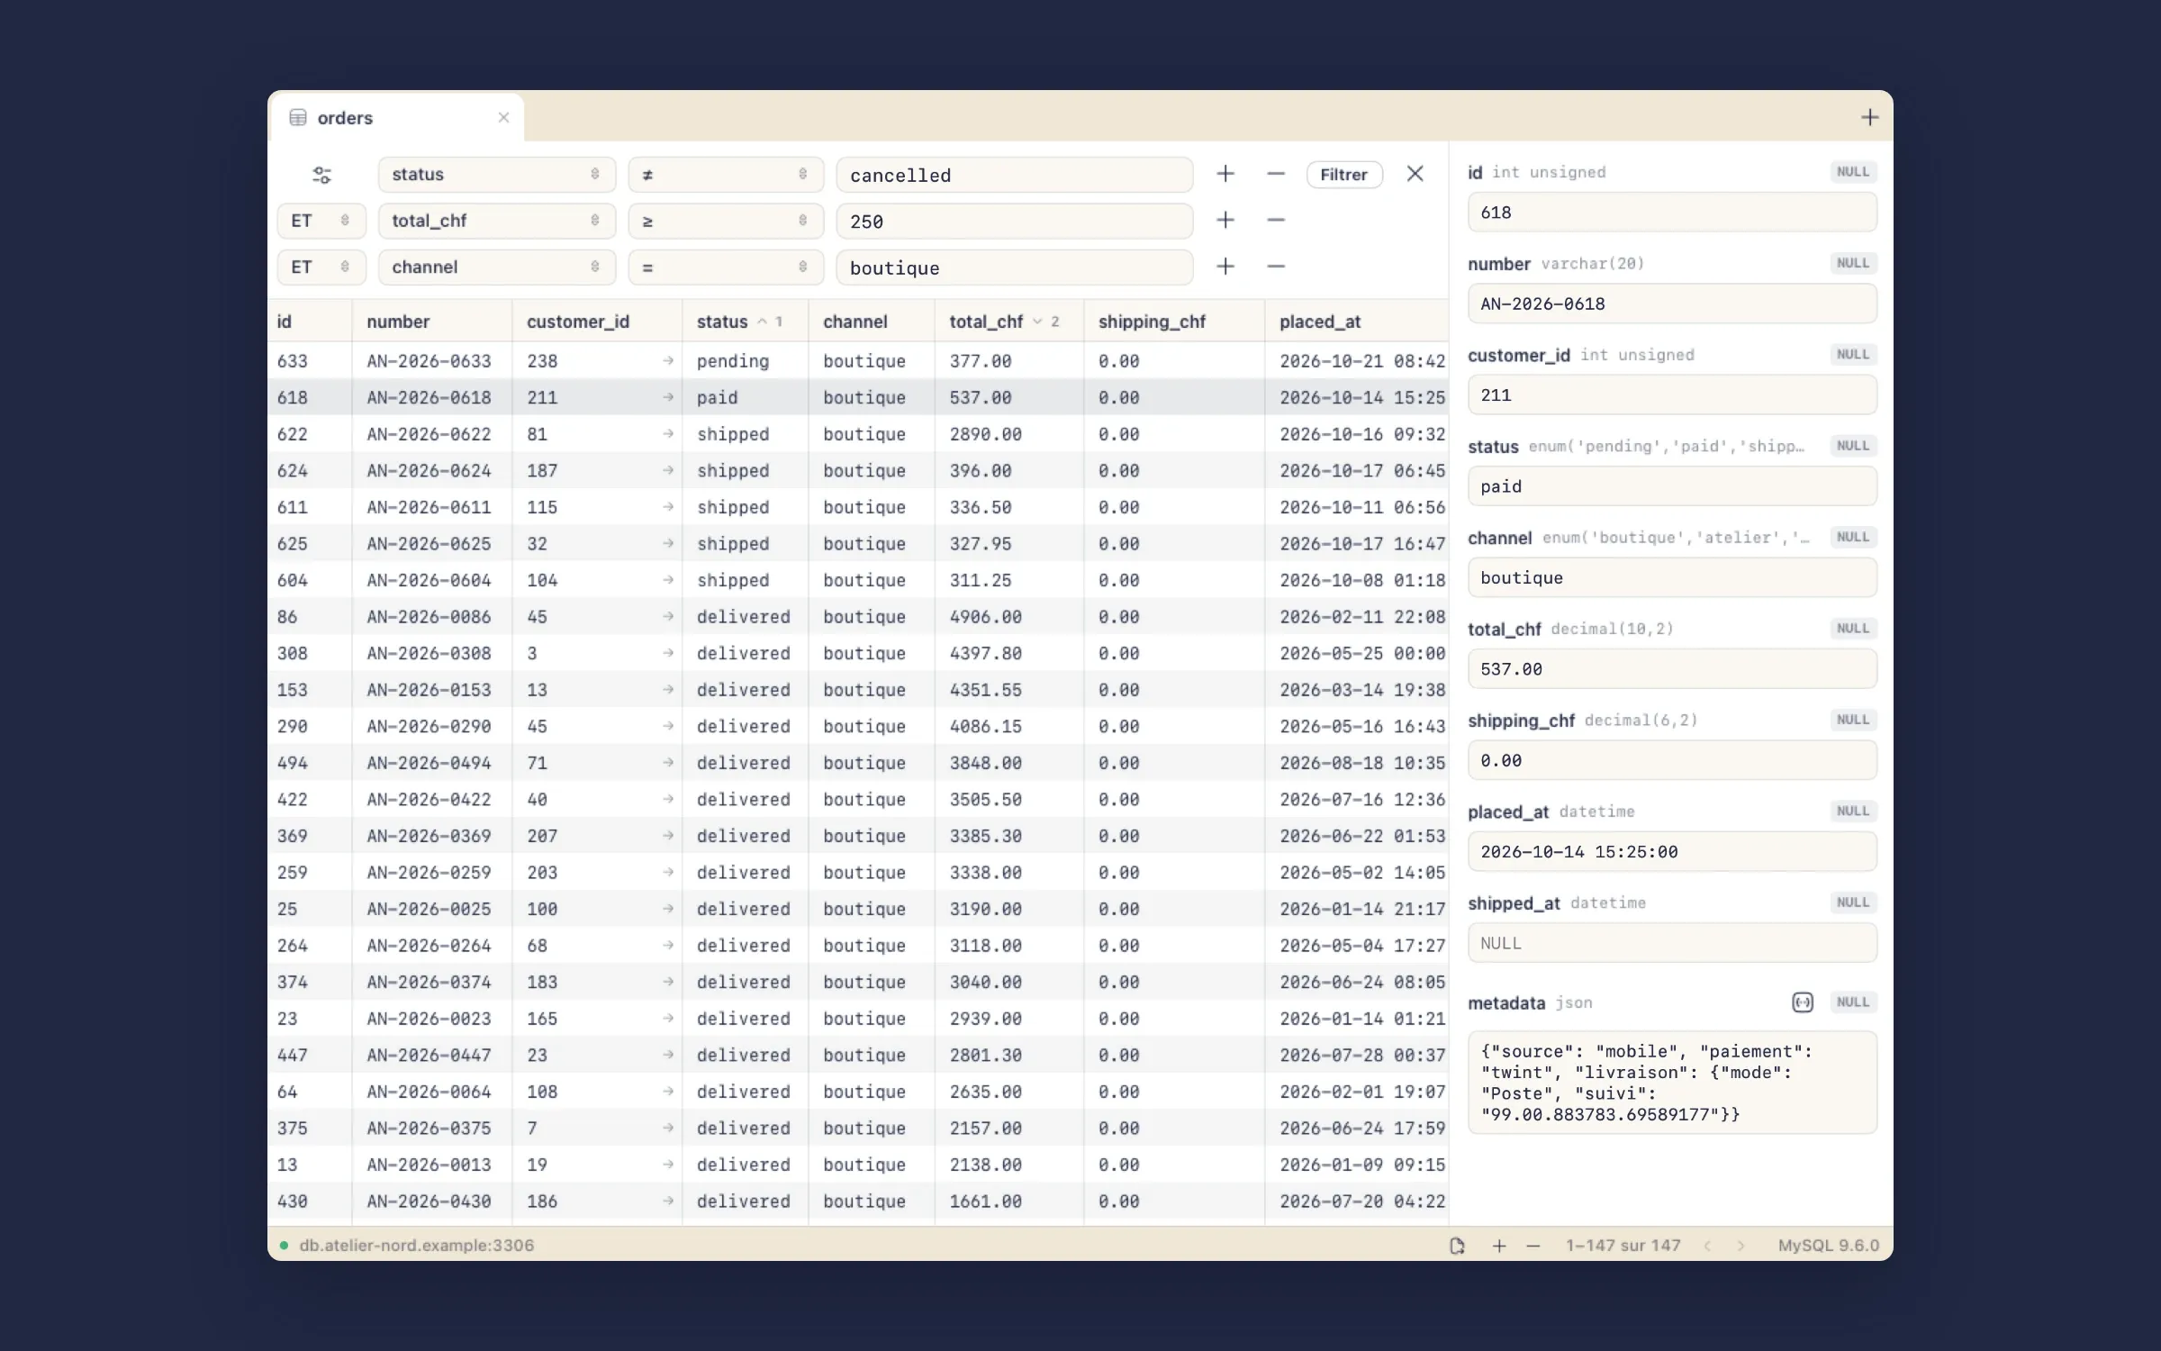Open the status column dropdown in filter
The image size is (2161, 1351).
(x=497, y=174)
